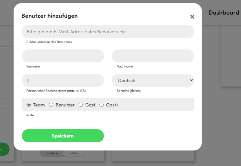Open the Sprache dropdown showing Deutsch
The height and width of the screenshot is (166, 241).
153,80
